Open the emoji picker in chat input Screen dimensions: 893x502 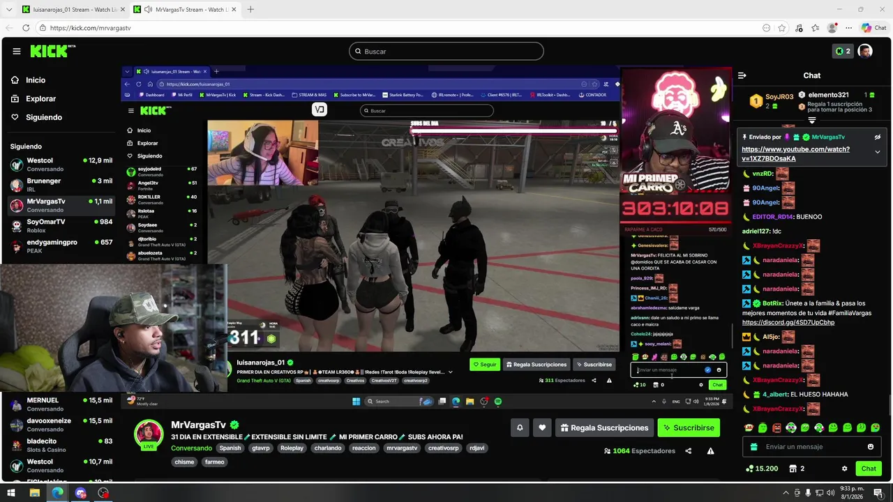point(870,447)
